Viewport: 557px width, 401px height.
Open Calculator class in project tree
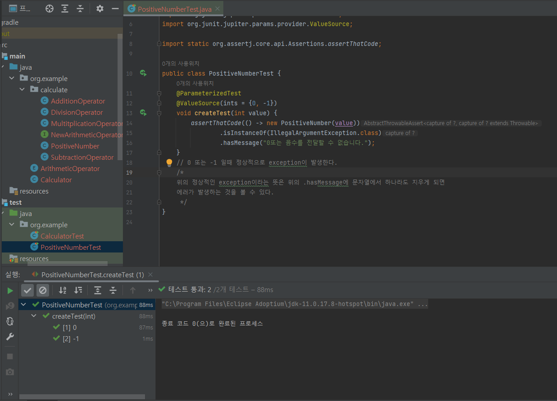tap(51, 180)
